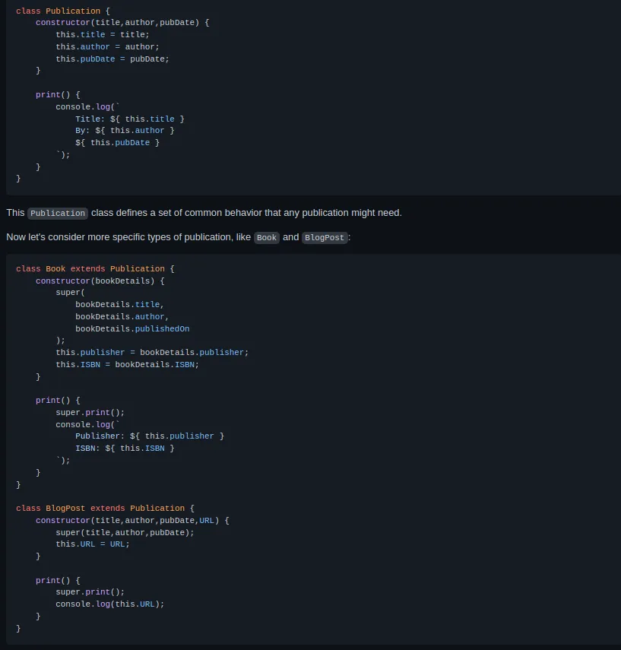Click the inline BlogPost code tag
This screenshot has height=650, width=621.
[325, 237]
